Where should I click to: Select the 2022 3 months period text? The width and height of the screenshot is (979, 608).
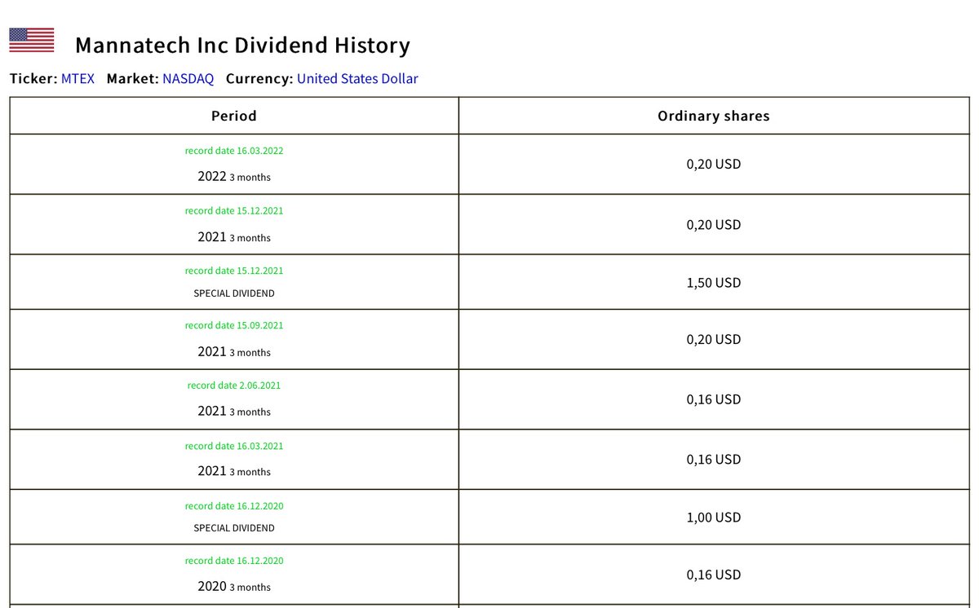point(234,176)
